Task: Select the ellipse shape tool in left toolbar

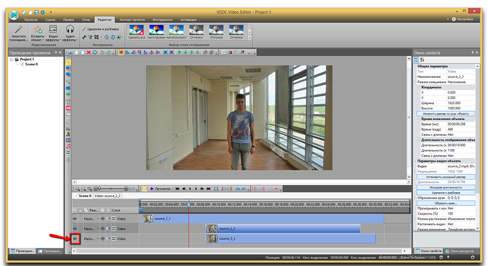Action: coord(68,94)
